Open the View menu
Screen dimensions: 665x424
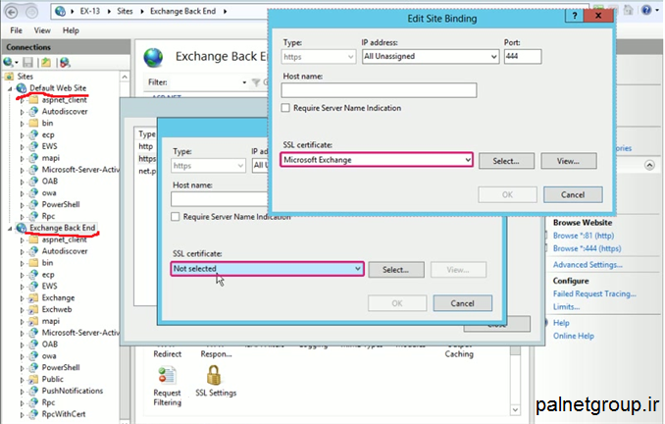[42, 30]
